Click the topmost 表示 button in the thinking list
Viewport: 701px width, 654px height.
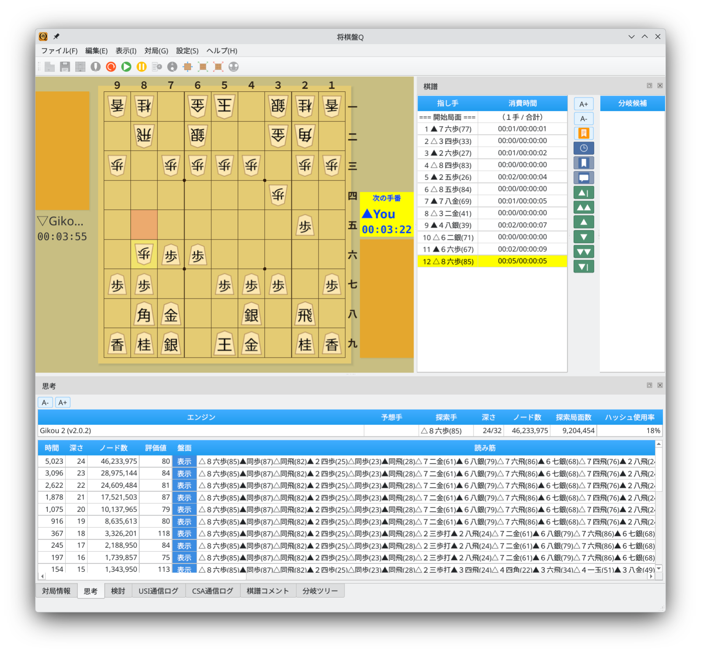[x=184, y=461]
